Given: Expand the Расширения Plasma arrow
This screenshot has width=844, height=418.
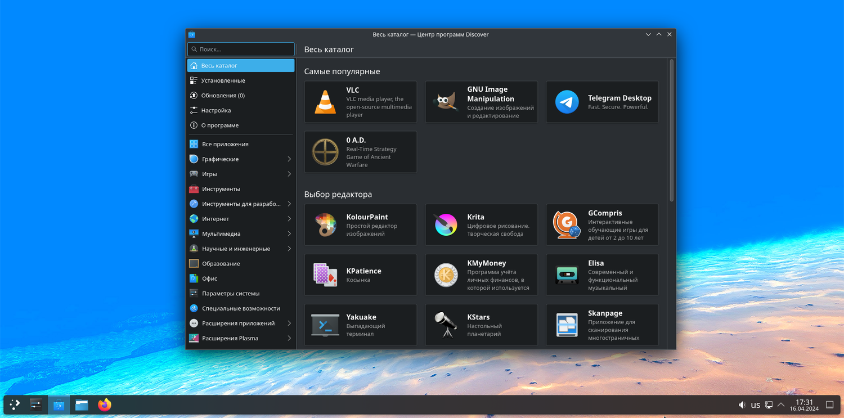Looking at the screenshot, I should (x=289, y=338).
